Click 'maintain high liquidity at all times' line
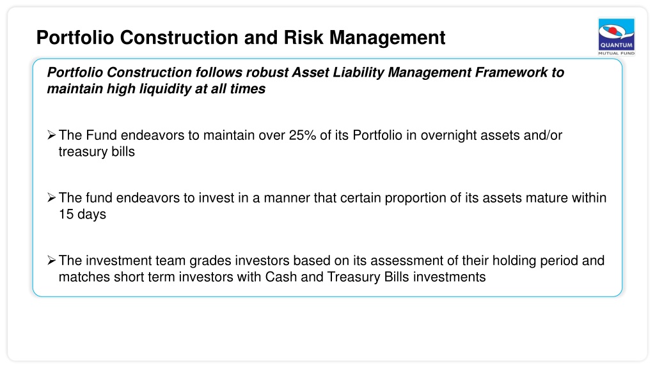The height and width of the screenshot is (368, 655). tap(156, 89)
